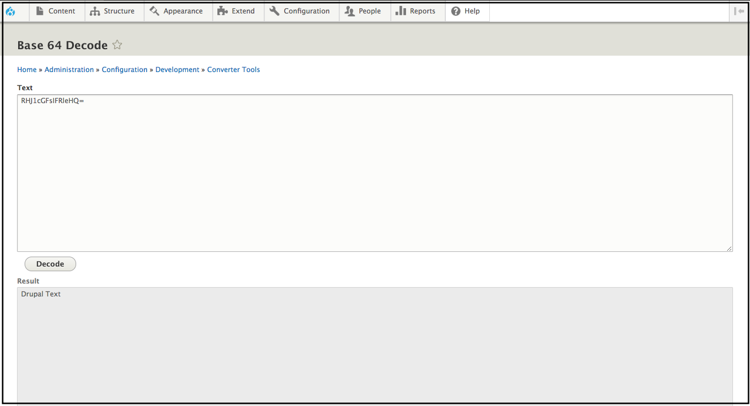Open the People menu
Viewport: 750px width, 406px height.
pyautogui.click(x=364, y=11)
